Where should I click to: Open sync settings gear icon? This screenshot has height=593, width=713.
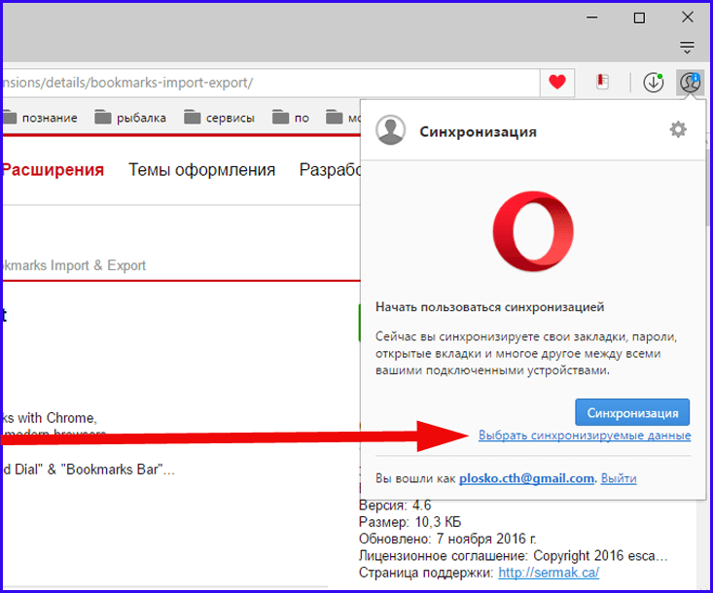coord(678,130)
